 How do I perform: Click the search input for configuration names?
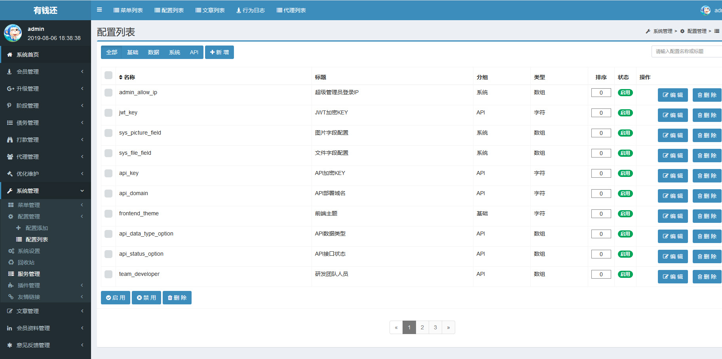coord(689,51)
